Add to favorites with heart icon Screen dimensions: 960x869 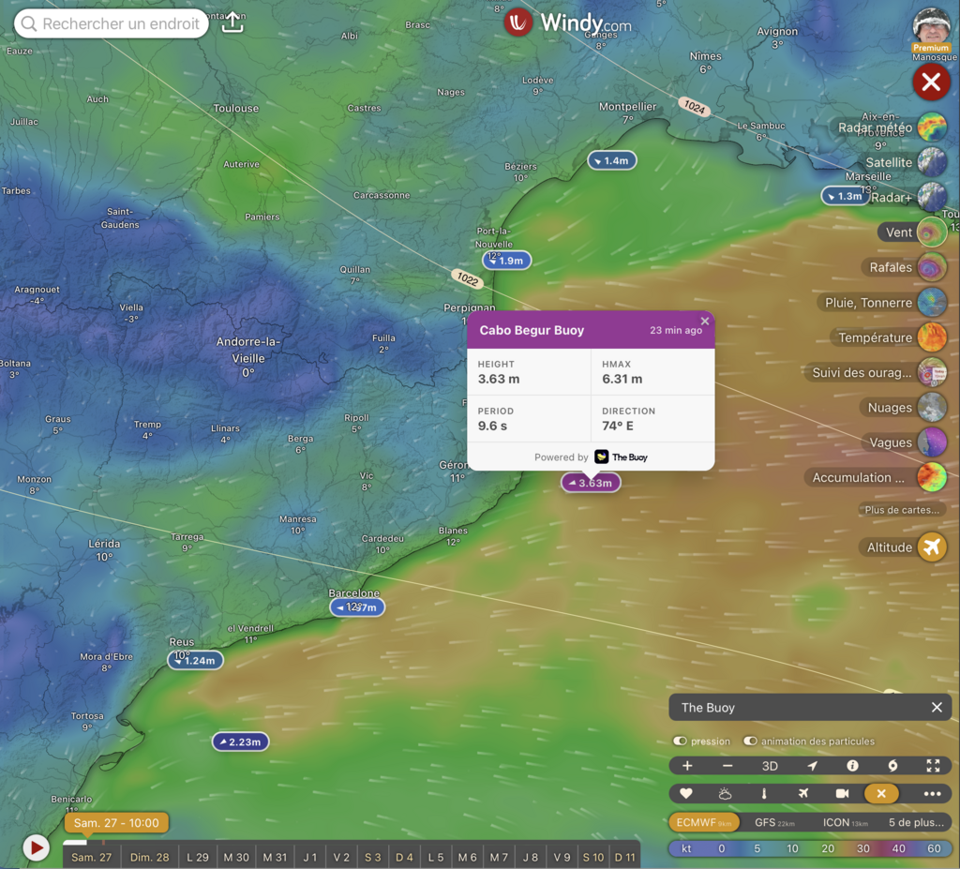686,794
